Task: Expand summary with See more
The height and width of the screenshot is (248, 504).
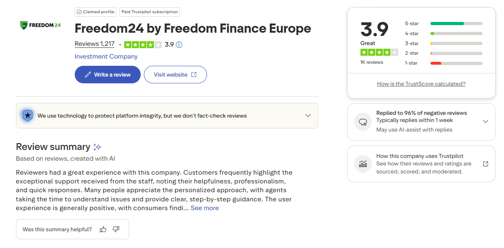Action: click(x=205, y=208)
